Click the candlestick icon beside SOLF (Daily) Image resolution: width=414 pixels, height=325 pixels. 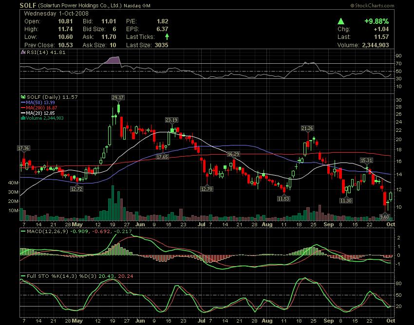[x=23, y=97]
